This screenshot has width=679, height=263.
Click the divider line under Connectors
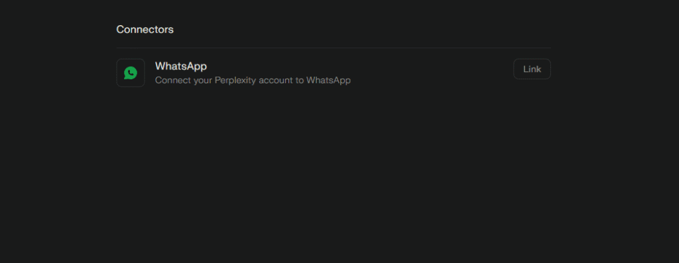point(334,48)
